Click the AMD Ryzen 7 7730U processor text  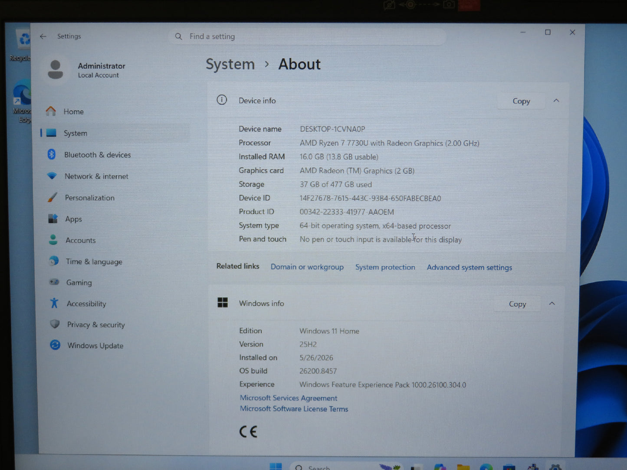coord(390,143)
